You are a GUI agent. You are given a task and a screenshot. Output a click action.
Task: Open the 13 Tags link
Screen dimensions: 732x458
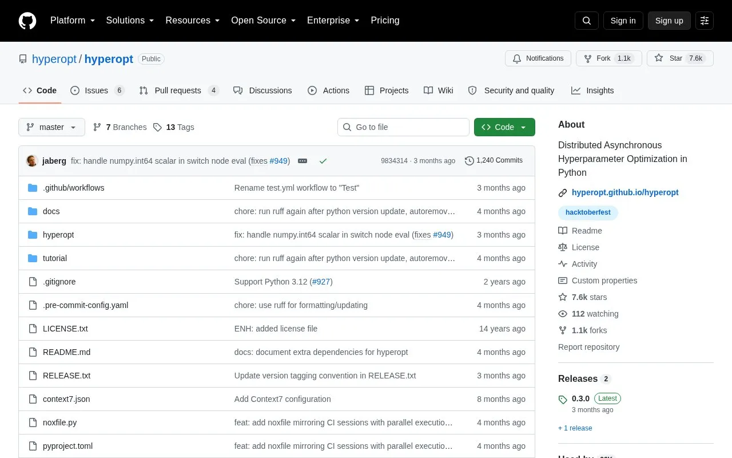coord(173,127)
